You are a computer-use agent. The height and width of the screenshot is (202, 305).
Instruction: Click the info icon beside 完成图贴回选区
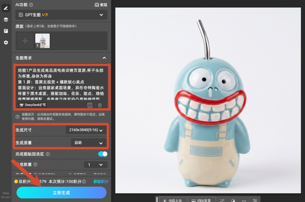point(48,154)
